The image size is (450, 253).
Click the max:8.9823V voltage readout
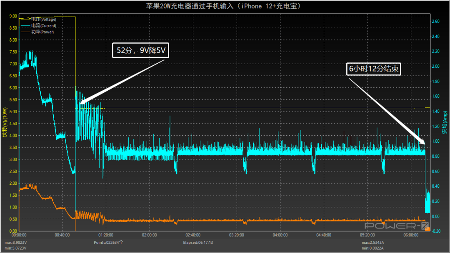tap(15, 243)
